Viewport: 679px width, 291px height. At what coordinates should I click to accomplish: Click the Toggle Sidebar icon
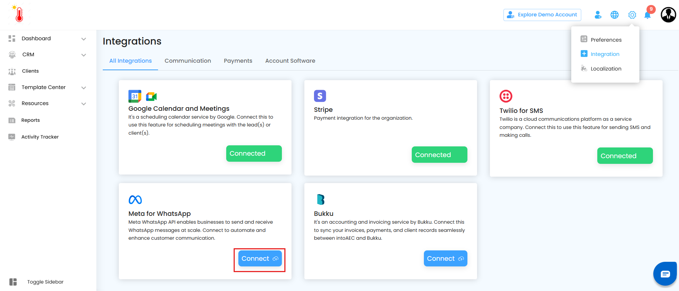tap(13, 282)
